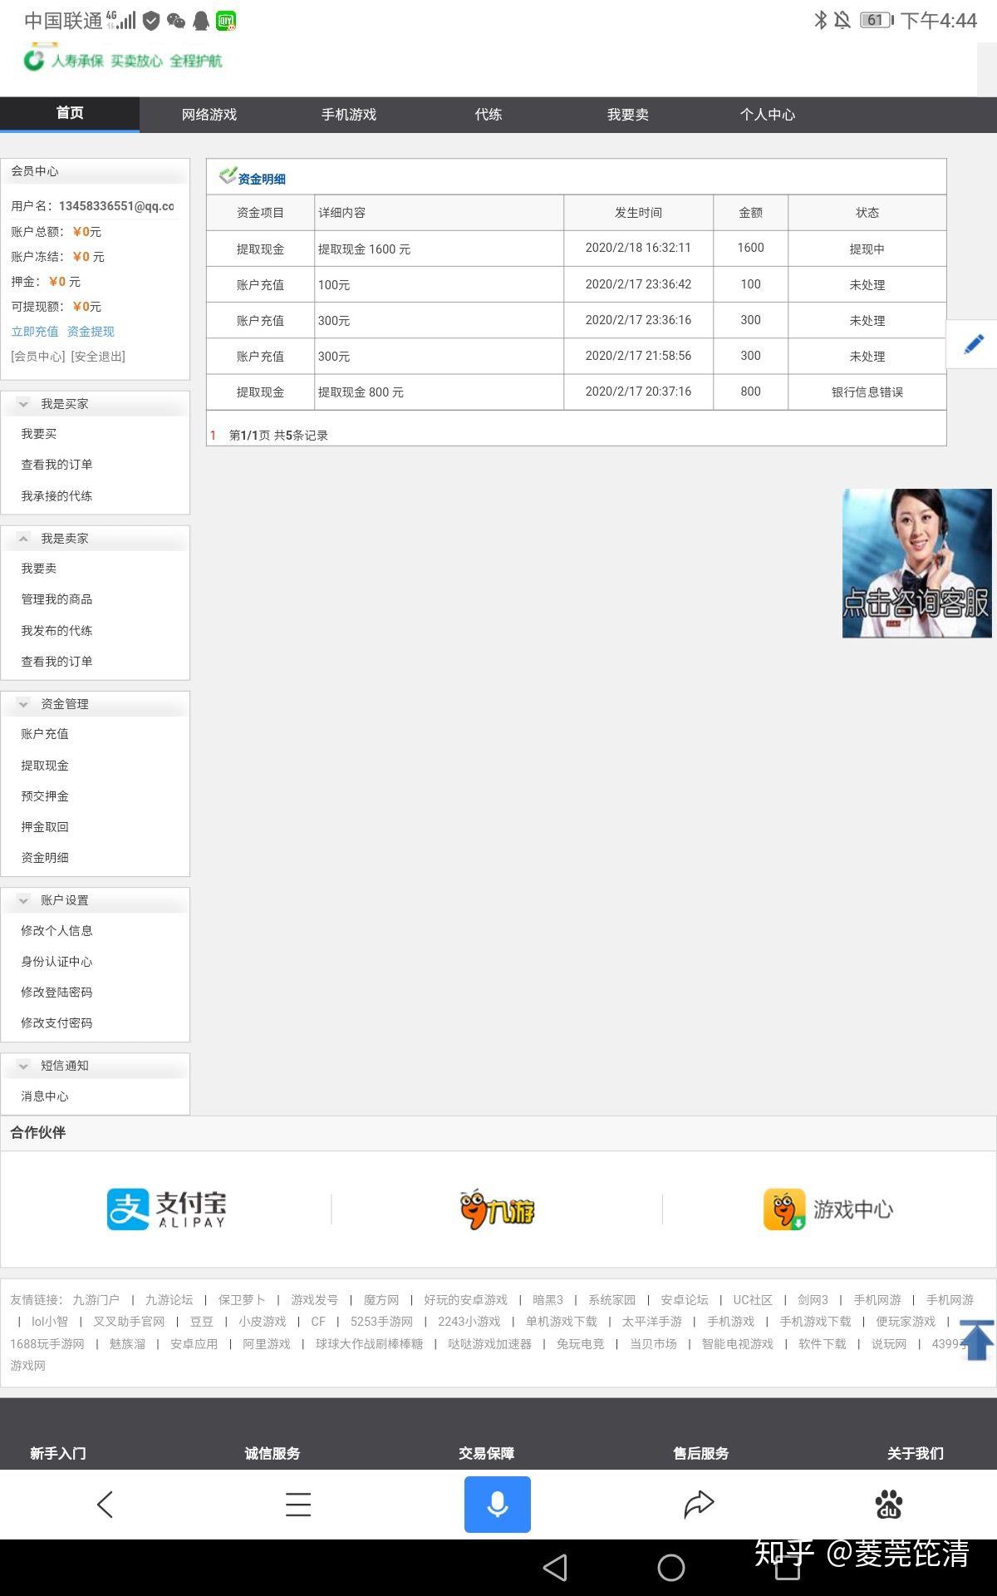Collapse the 账户设置 section arrow
Screen dimensions: 997x1596
coord(23,900)
